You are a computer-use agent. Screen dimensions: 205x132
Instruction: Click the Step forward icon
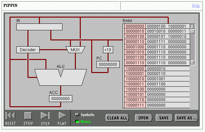click(45, 116)
